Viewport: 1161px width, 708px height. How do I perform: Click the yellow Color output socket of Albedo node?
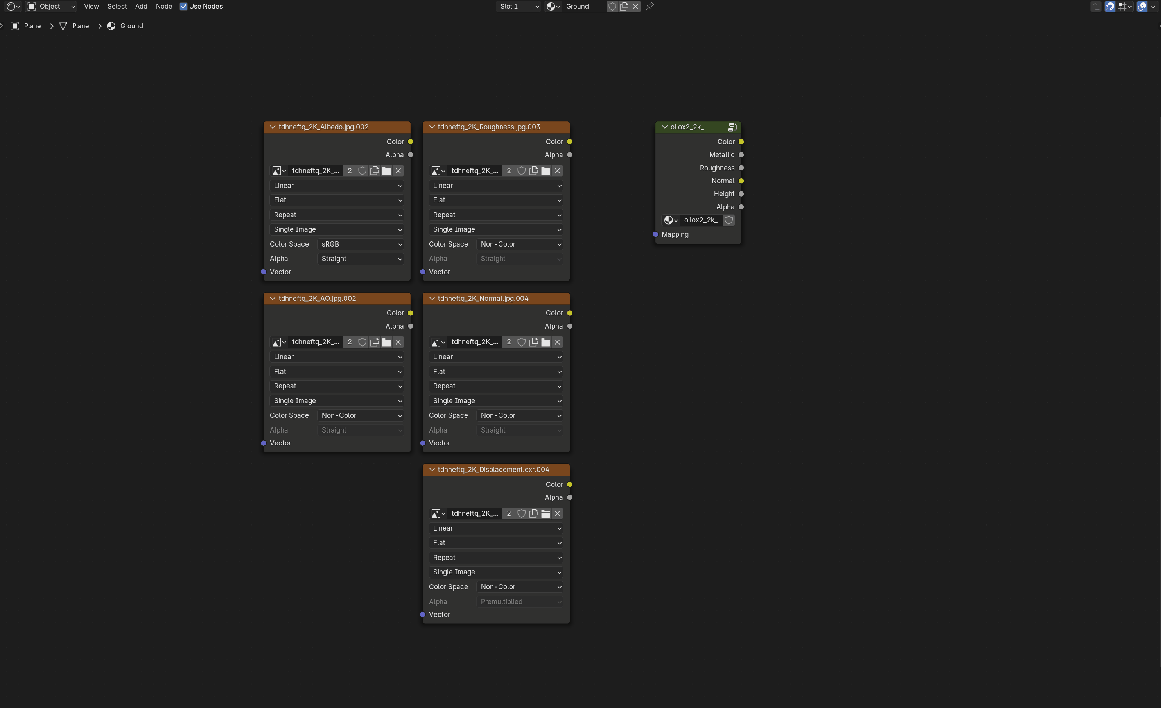(411, 142)
